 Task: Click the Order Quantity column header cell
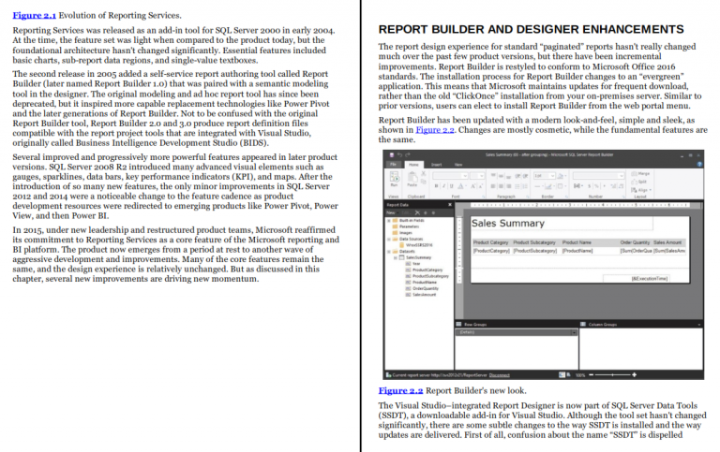[635, 242]
